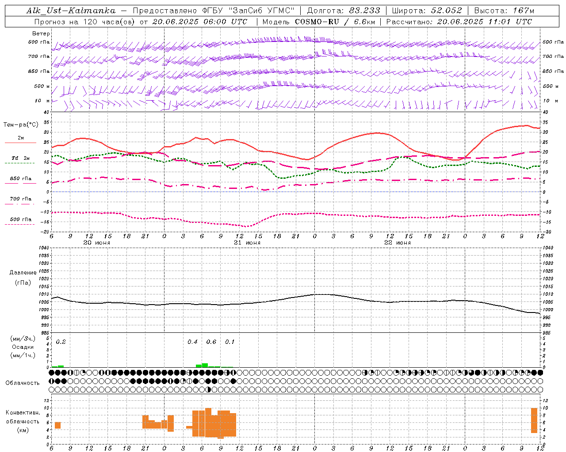Click the computed time Рассчитано: 20.06.2025 11:01 UTC

point(459,22)
